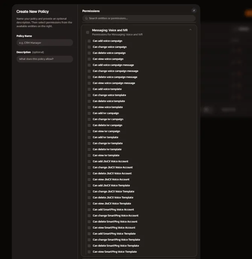Select 'Can add SmartPing Voice Template'

pyautogui.click(x=89, y=234)
